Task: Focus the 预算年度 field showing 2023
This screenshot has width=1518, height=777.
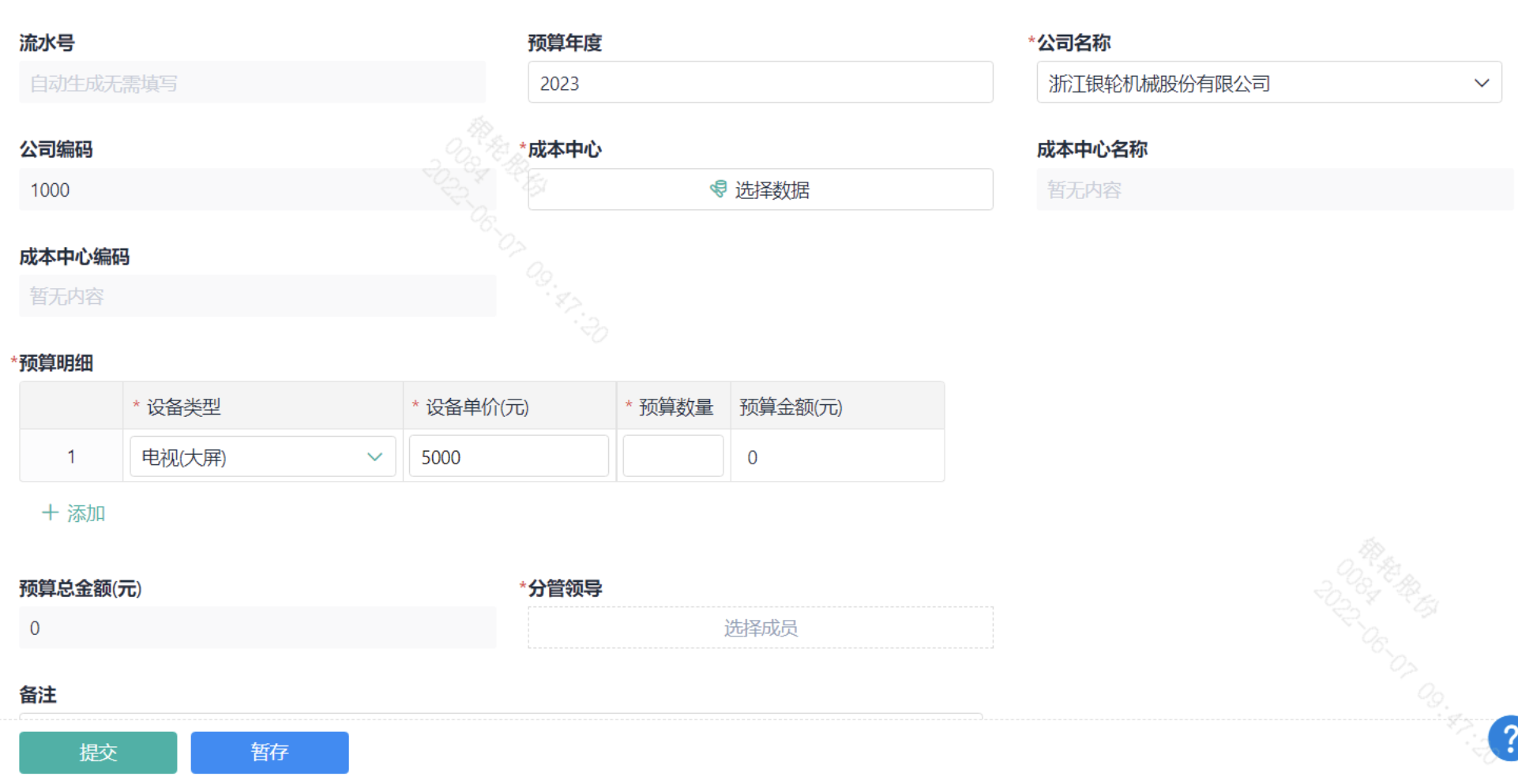Action: coord(760,83)
